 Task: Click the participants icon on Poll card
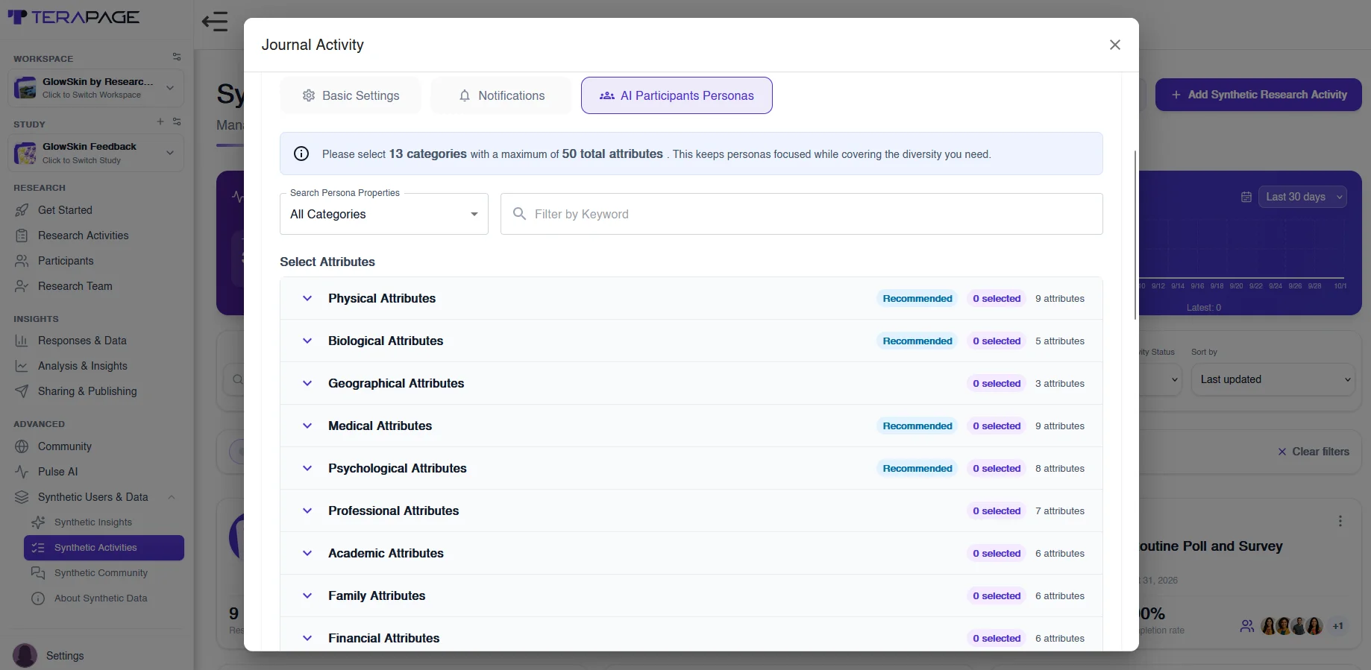pos(1247,626)
